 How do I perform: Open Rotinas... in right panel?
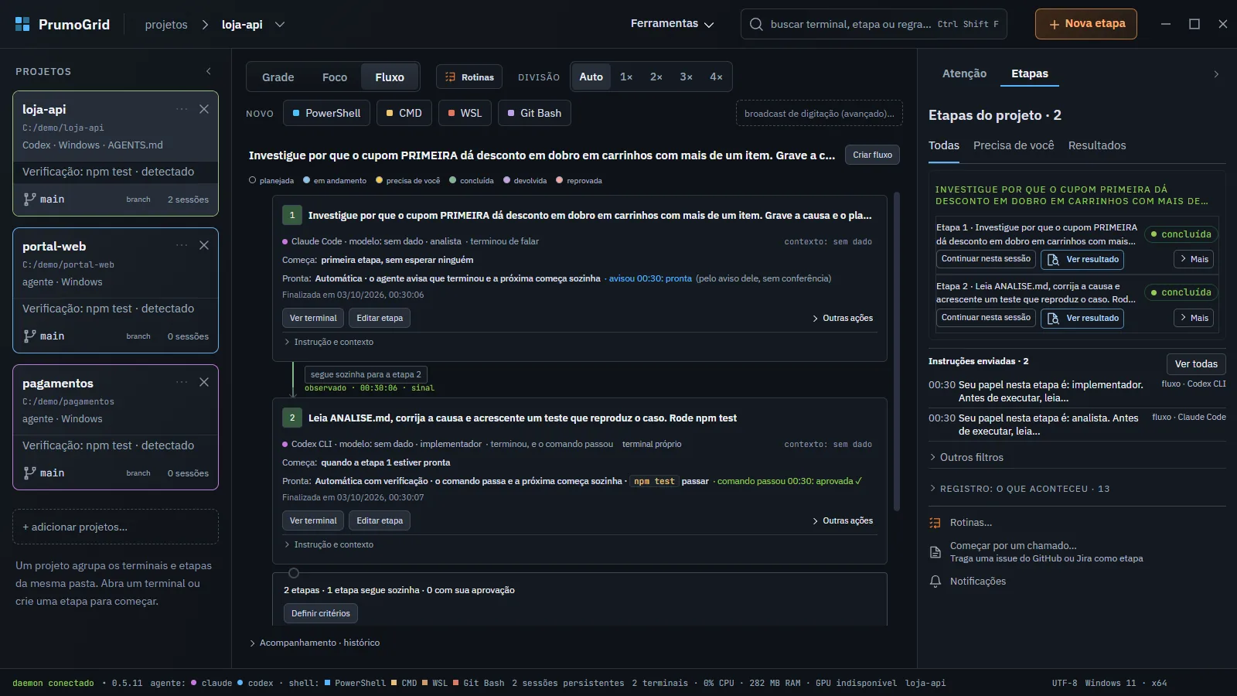pos(970,523)
